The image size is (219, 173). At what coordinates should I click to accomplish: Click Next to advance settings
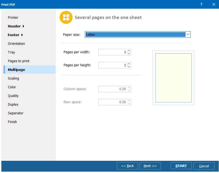point(150,166)
